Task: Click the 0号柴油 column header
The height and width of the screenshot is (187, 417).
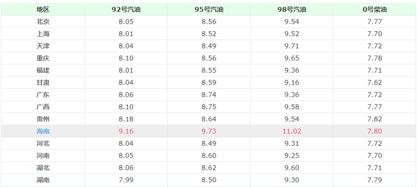Action: (374, 9)
